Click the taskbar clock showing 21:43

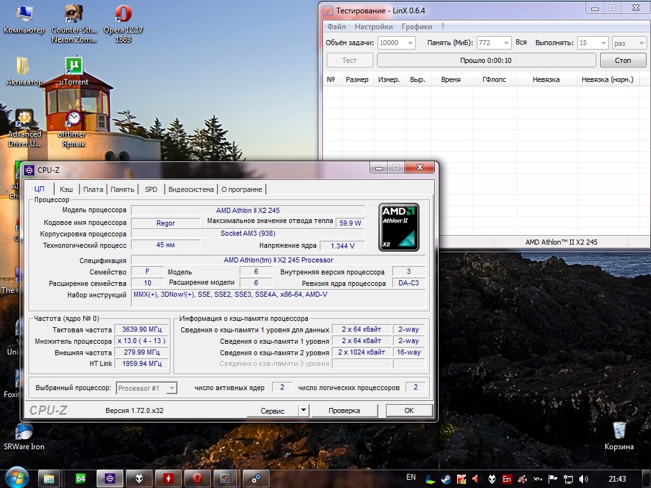(x=617, y=479)
